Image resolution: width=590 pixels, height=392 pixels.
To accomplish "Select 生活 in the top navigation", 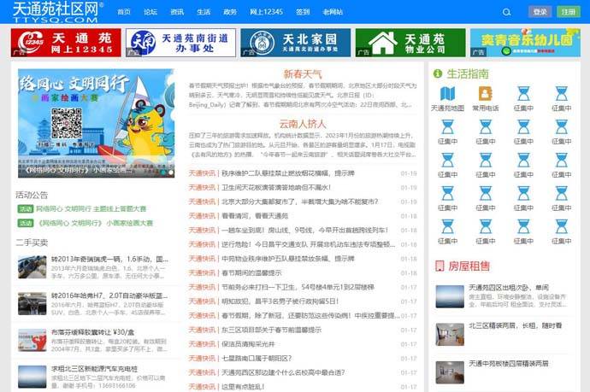I will [204, 12].
